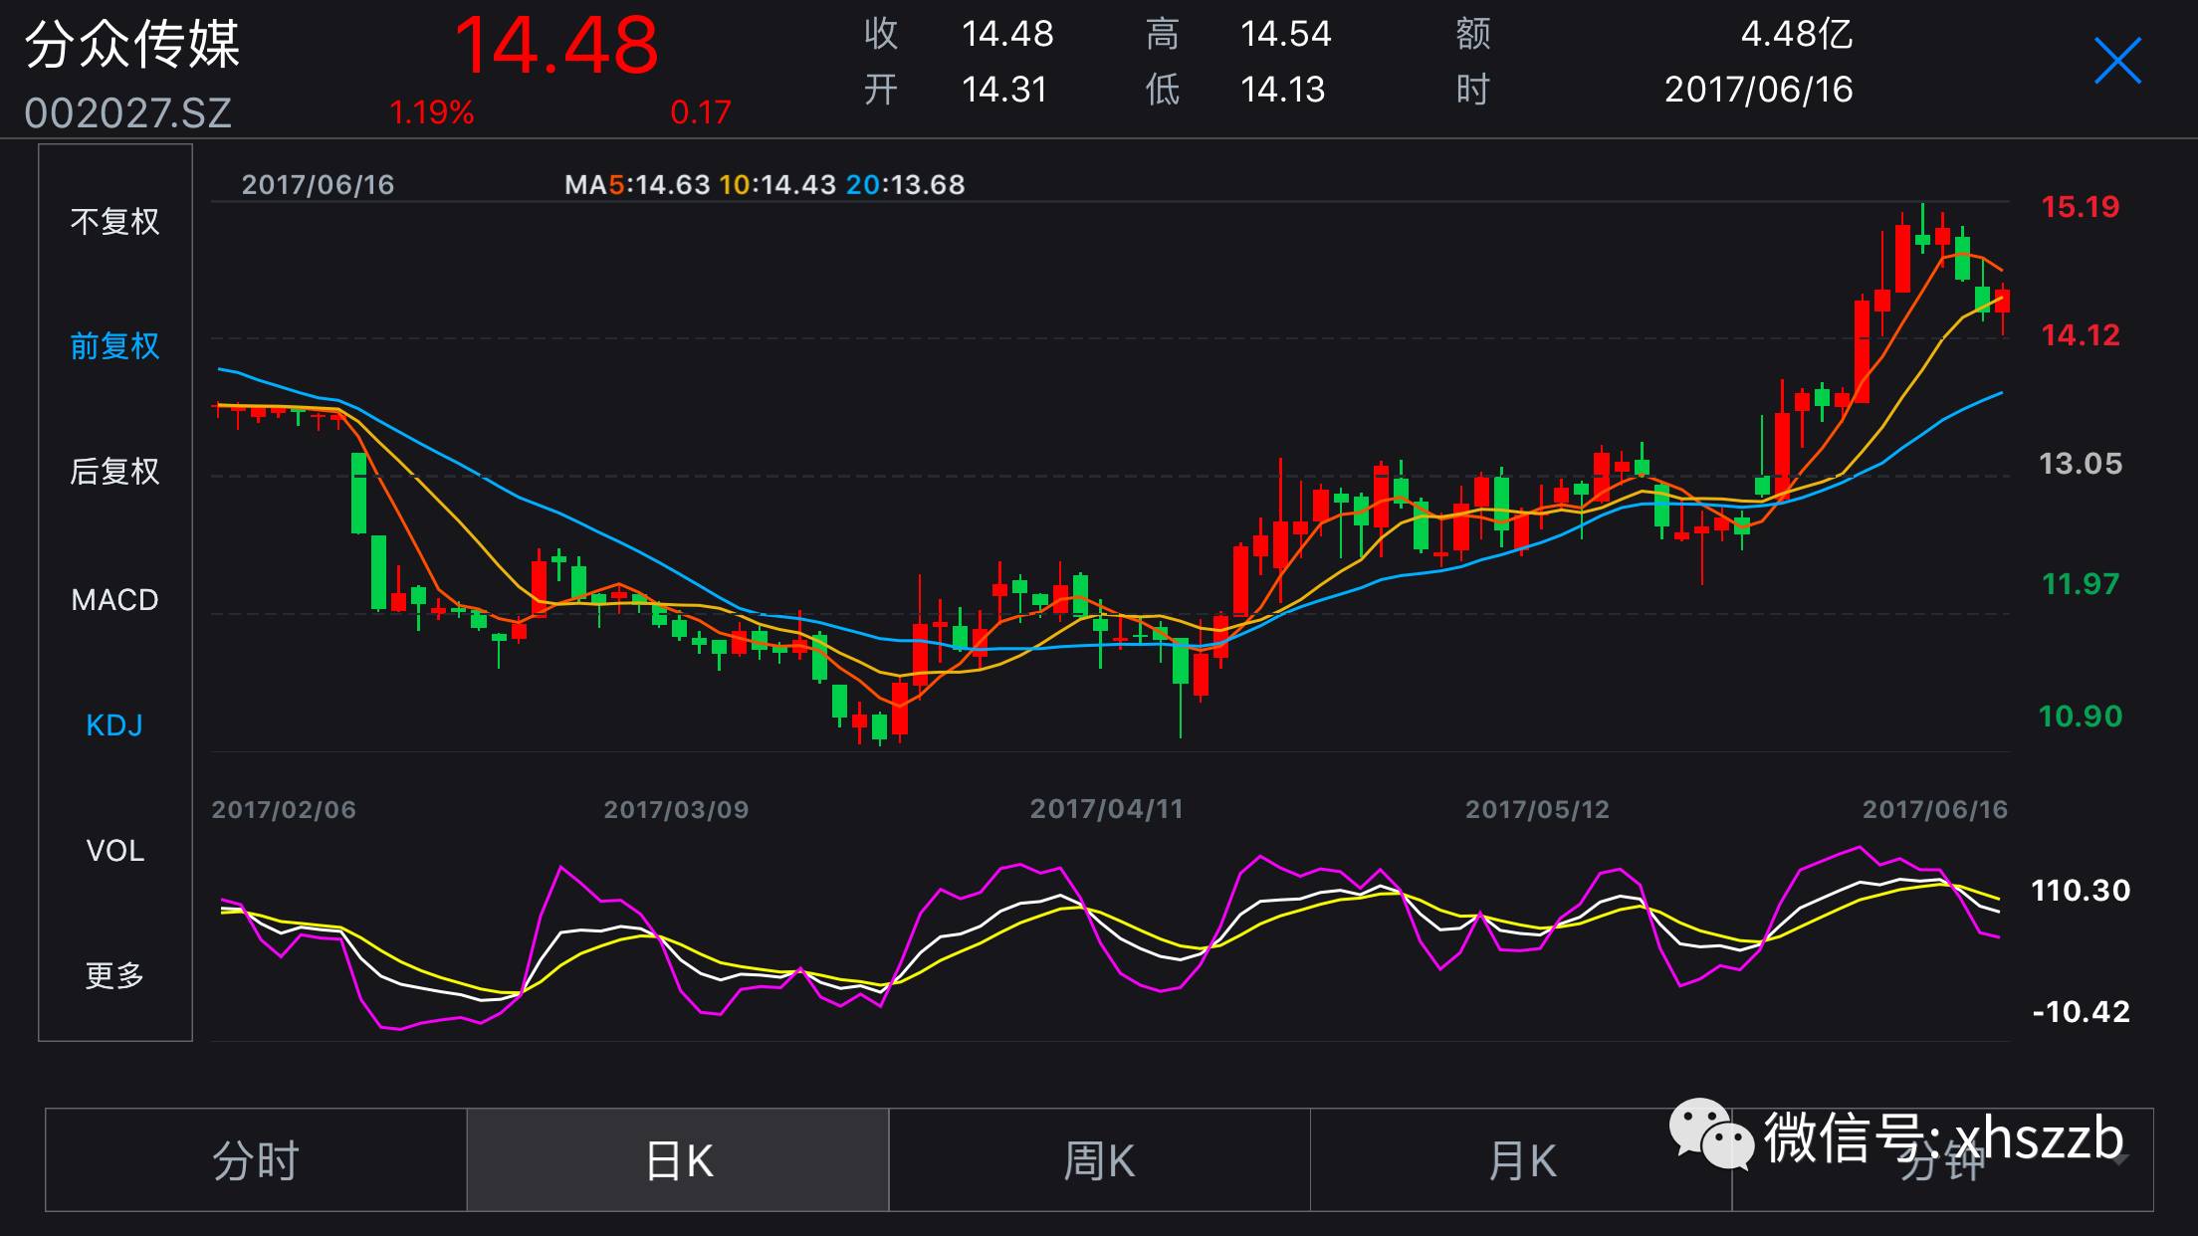Viewport: 2198px width, 1236px height.
Task: Click the large price 14.48
Action: click(556, 46)
